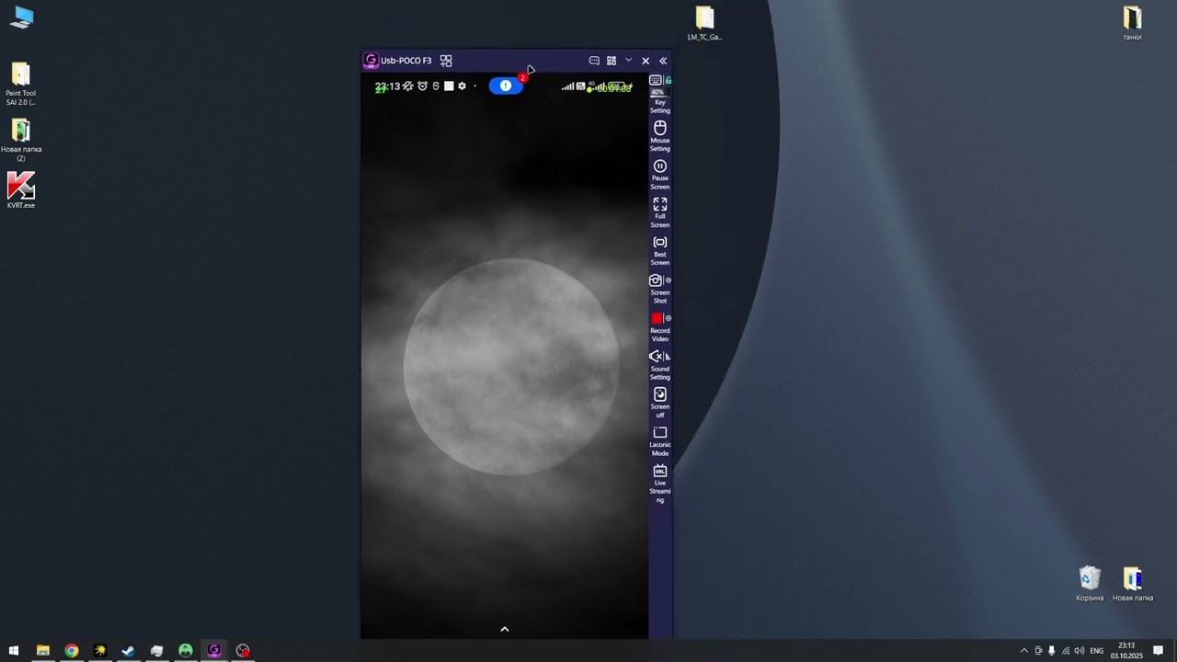Image resolution: width=1177 pixels, height=662 pixels.
Task: Collapse the side toolbar with the double chevron
Action: tap(663, 61)
